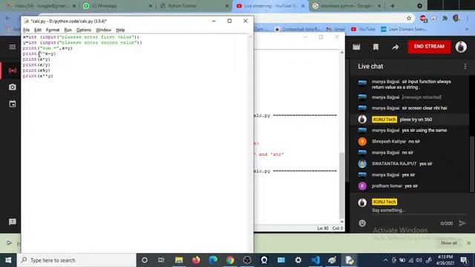Switch to the download python Google tab
Screen dimensions: 475x267
(x=347, y=6)
